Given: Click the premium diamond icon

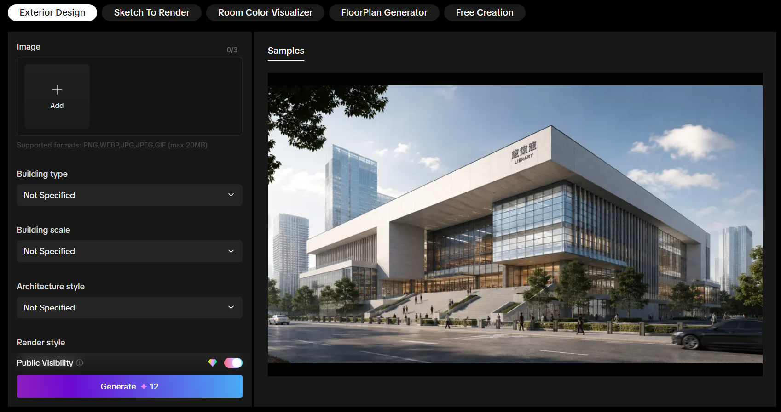Looking at the screenshot, I should tap(213, 363).
